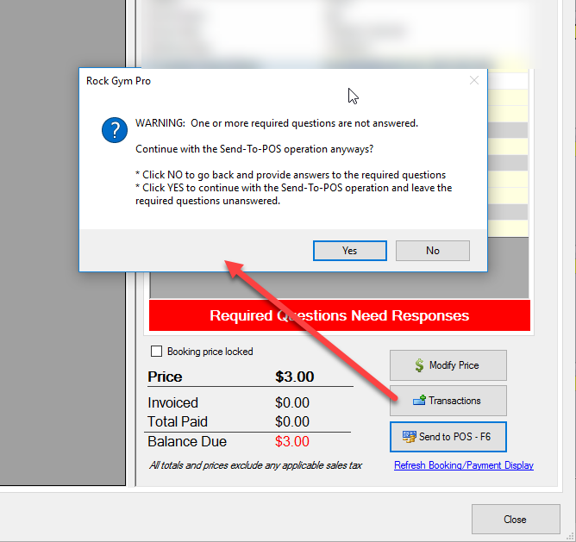
Task: Click the sales tax exclusion note
Action: click(255, 465)
